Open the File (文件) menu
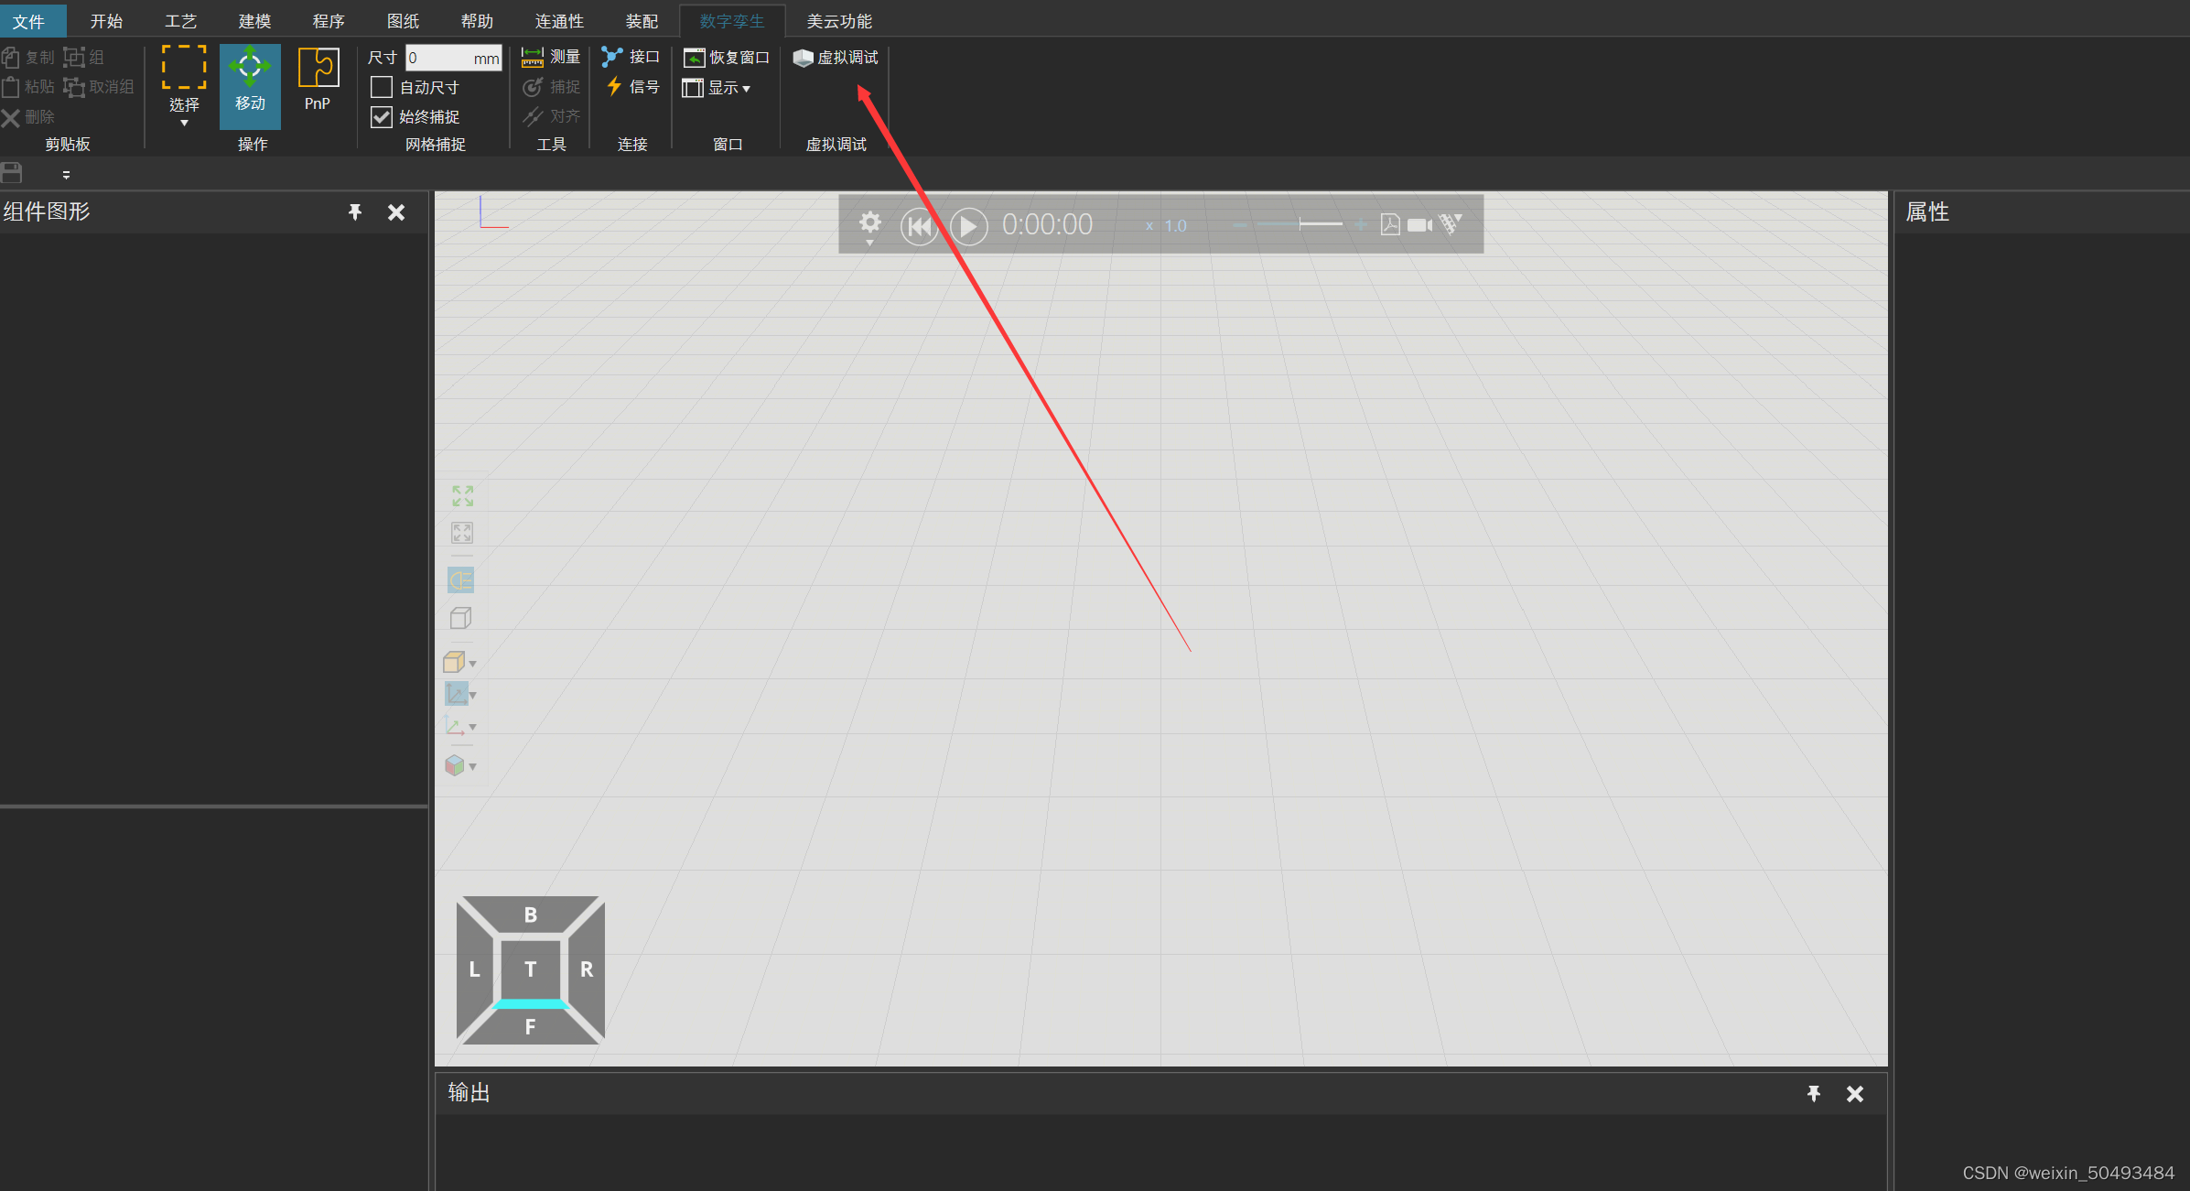 pos(28,20)
